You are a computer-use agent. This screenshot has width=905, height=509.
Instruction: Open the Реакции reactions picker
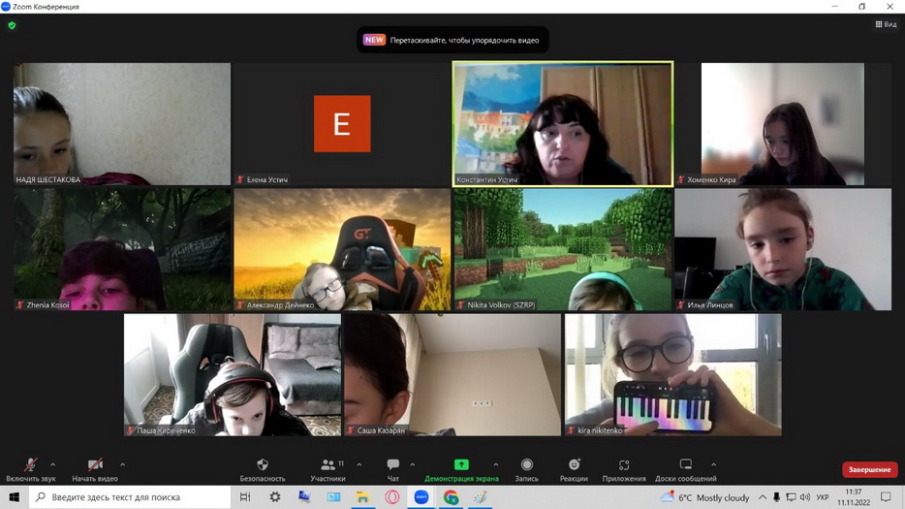tap(574, 469)
